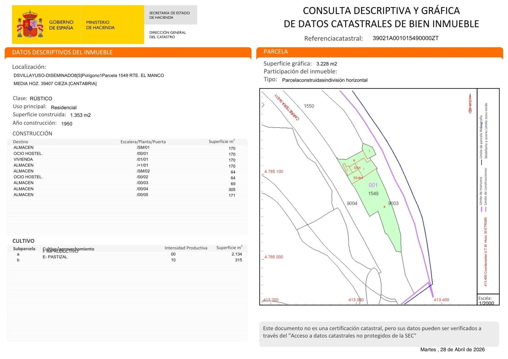Screen dimensions: 508x359
Task: Click the '/00/01' cell in construction table
Action: [142, 153]
